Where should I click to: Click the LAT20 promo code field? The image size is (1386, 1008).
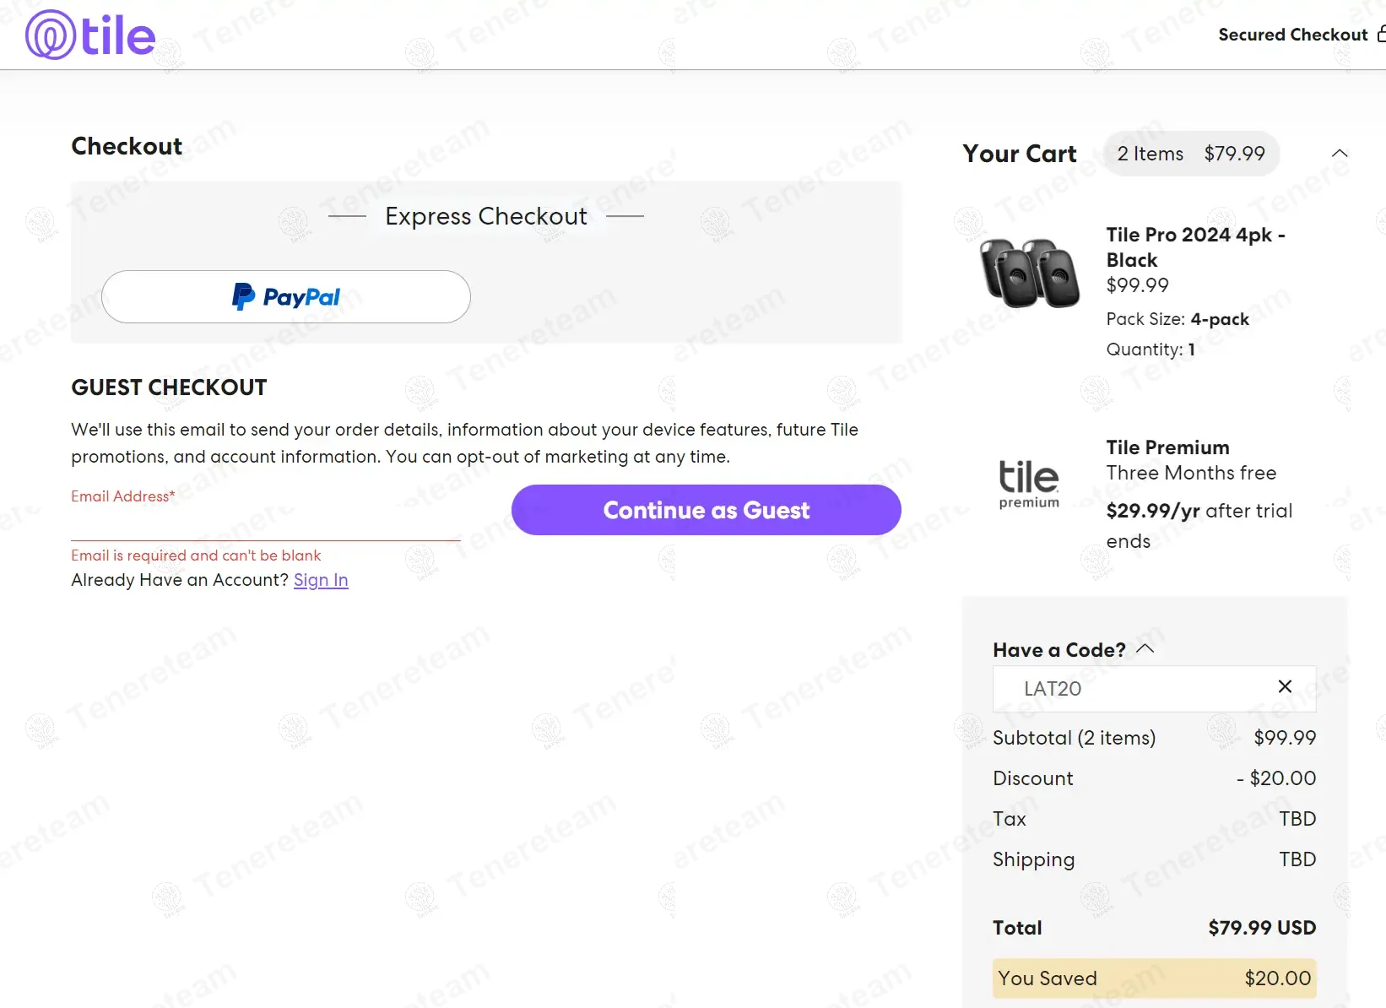point(1131,689)
